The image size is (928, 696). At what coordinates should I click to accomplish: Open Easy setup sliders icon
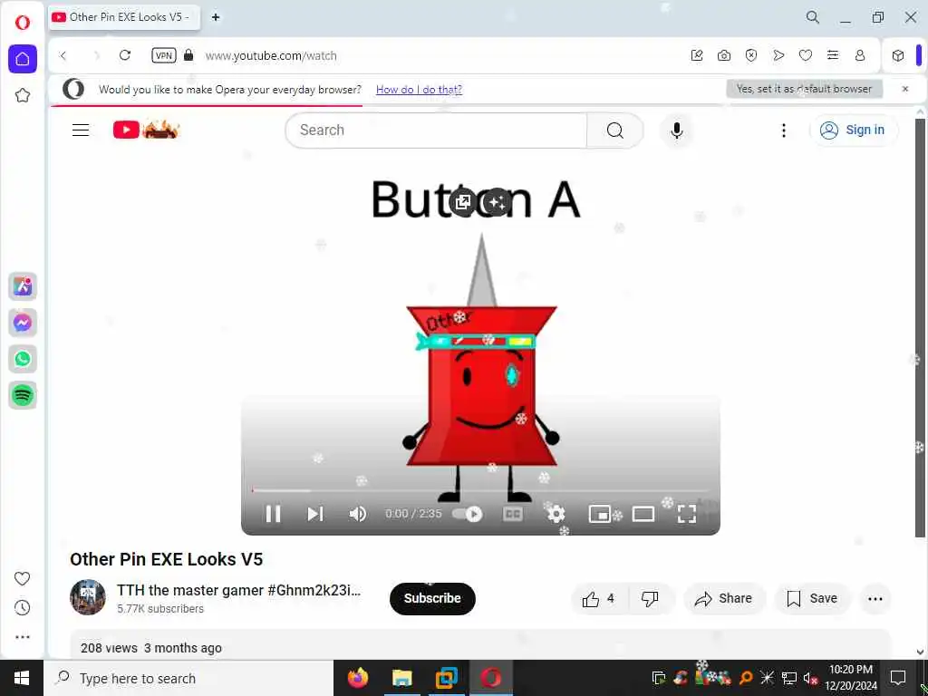pyautogui.click(x=833, y=55)
